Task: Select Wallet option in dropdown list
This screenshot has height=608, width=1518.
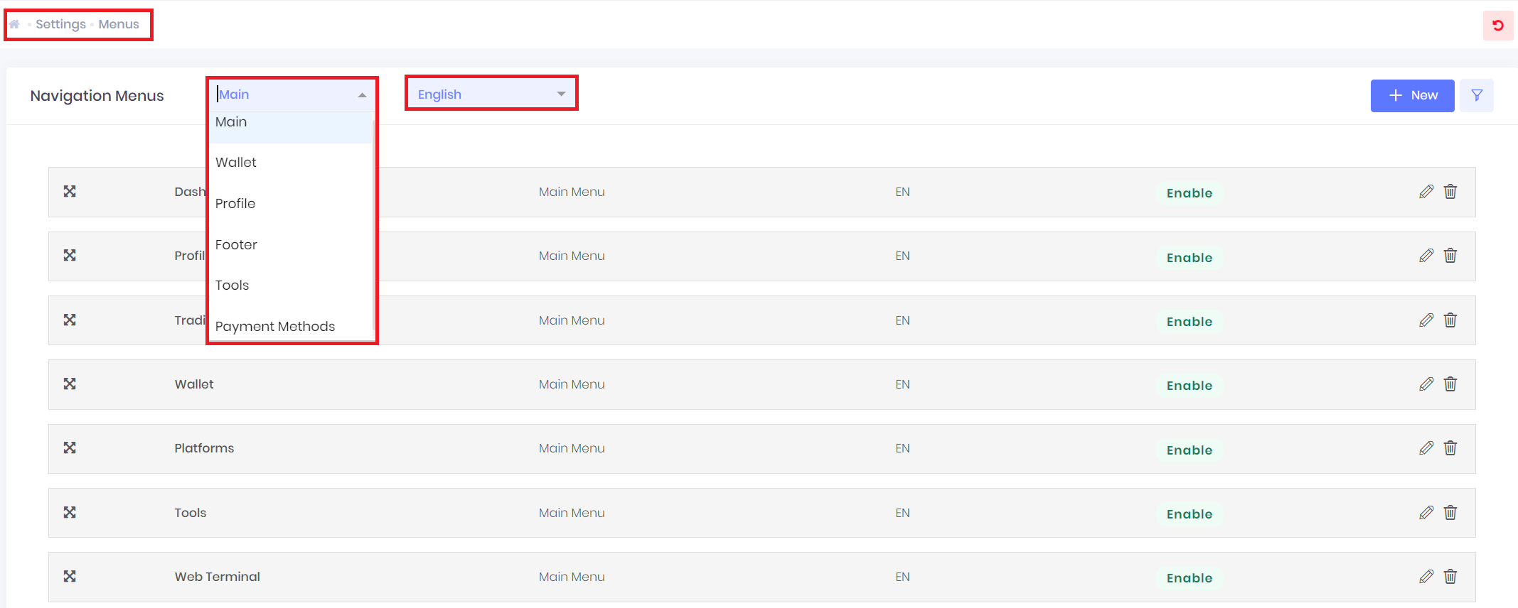Action: [236, 163]
